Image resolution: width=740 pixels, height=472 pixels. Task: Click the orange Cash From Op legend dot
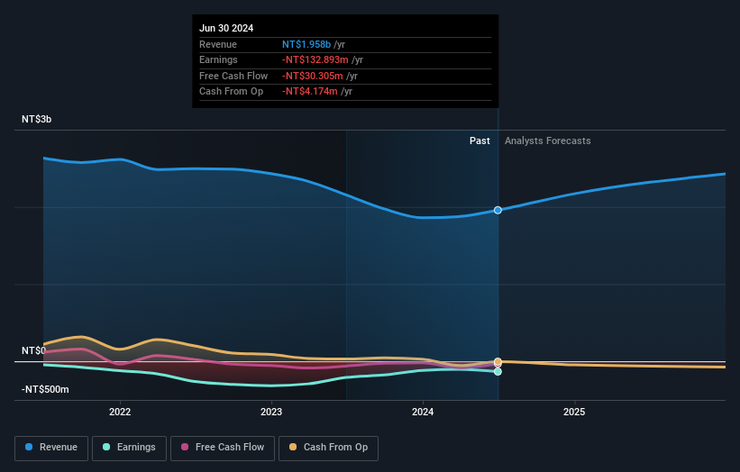293,447
